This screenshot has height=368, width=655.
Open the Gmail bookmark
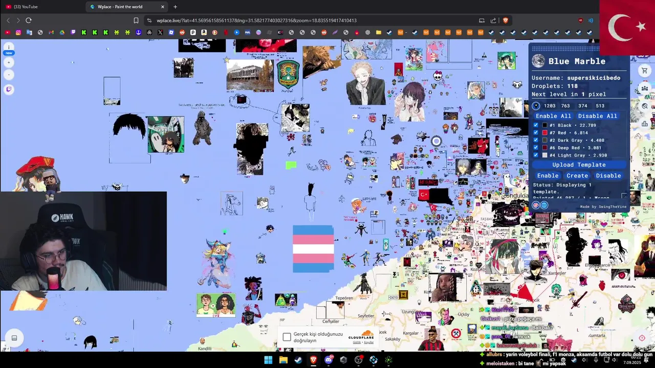click(51, 32)
